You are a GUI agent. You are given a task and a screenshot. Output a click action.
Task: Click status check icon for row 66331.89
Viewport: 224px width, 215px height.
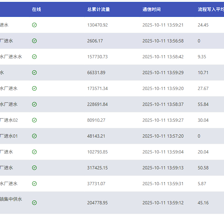coord(34,73)
